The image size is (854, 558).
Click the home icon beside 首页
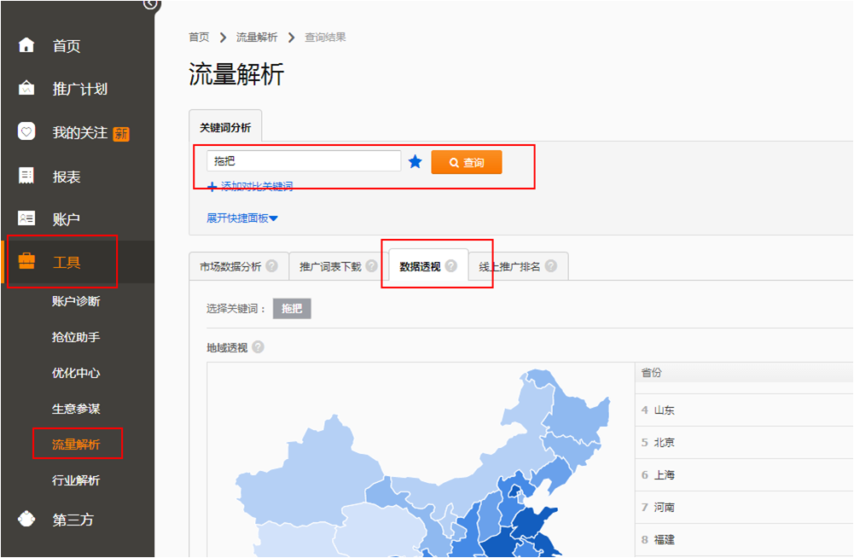27,45
